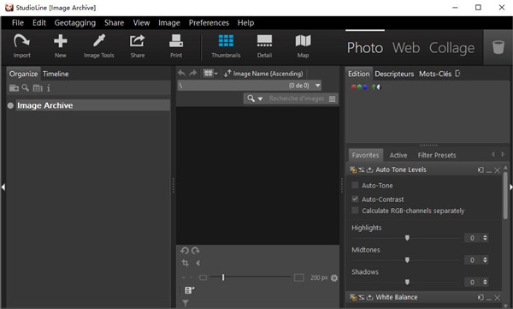
Task: Open the File menu
Action: pos(18,22)
